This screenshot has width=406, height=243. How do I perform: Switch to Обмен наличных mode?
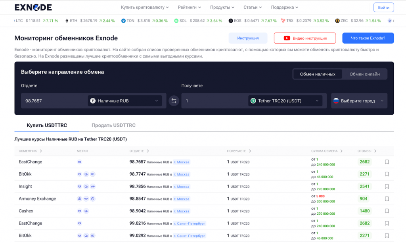pyautogui.click(x=318, y=74)
